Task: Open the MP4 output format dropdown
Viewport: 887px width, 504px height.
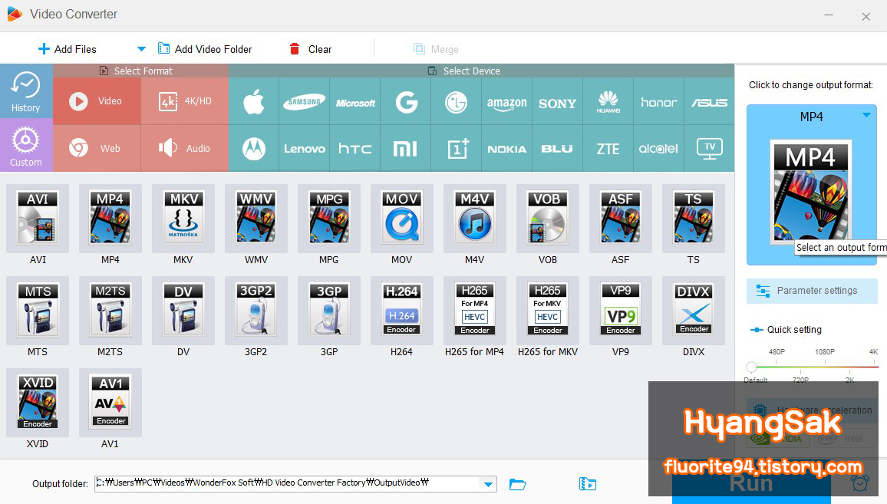Action: click(x=866, y=115)
